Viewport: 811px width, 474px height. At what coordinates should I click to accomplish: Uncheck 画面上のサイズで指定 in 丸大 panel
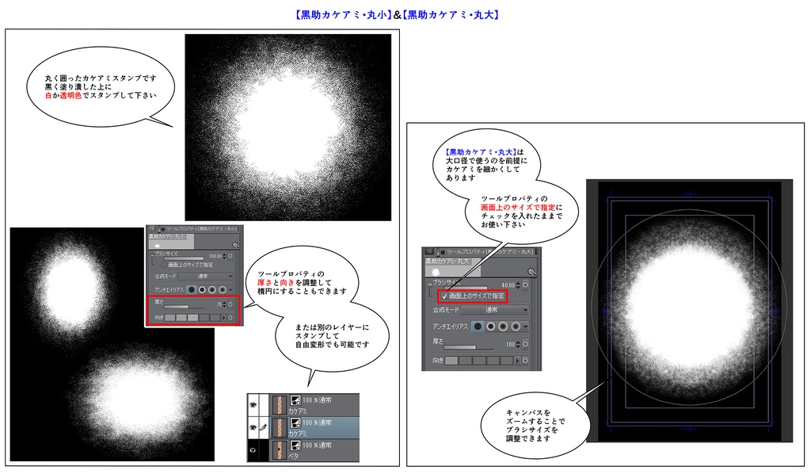click(444, 296)
